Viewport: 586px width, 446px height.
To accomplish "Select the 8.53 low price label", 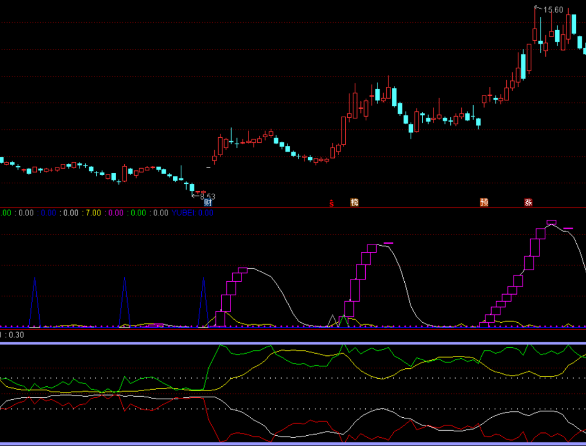I will (208, 196).
